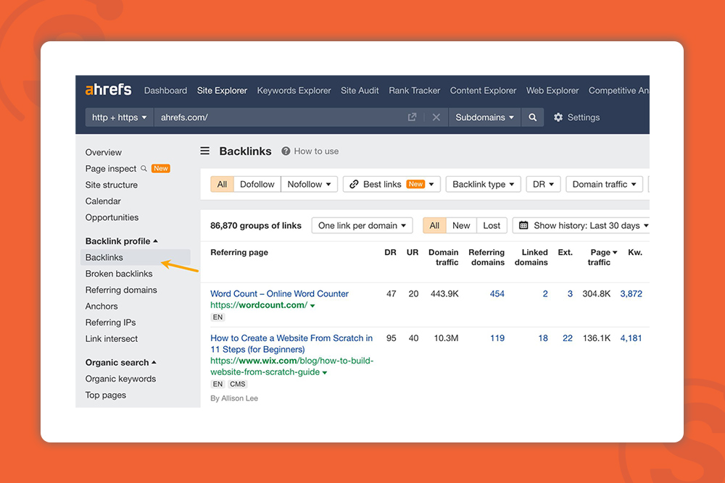The image size is (725, 483).
Task: Open Word Count – Online Word Counter link
Action: tap(279, 294)
